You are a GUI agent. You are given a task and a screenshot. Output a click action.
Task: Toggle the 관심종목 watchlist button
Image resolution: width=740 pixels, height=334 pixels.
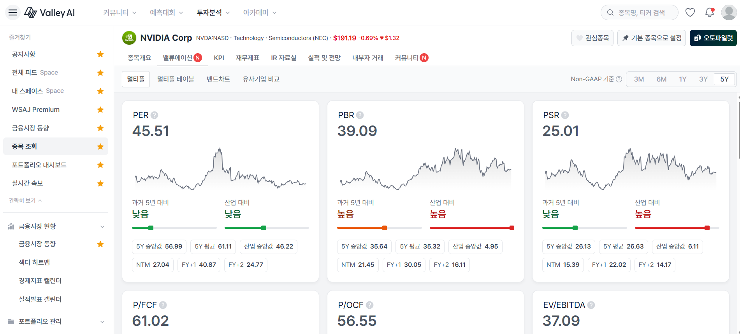pos(592,38)
